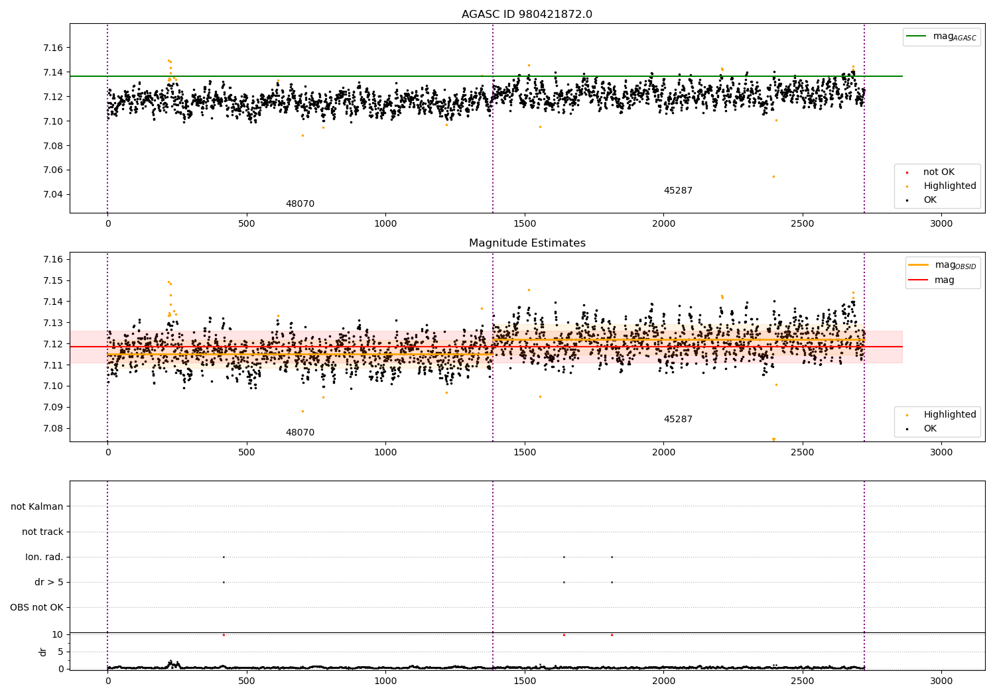Click the red triangle marker near x=1815 in dr panel

(612, 635)
